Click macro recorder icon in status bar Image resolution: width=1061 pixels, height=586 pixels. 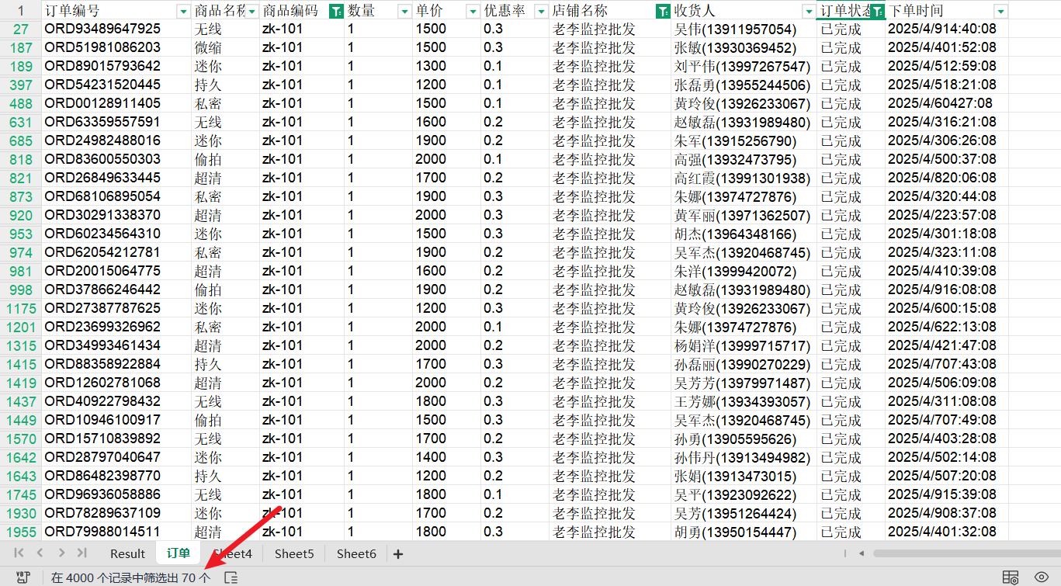click(x=23, y=577)
